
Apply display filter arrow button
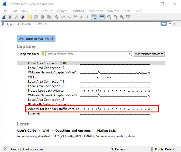[x=164, y=24]
